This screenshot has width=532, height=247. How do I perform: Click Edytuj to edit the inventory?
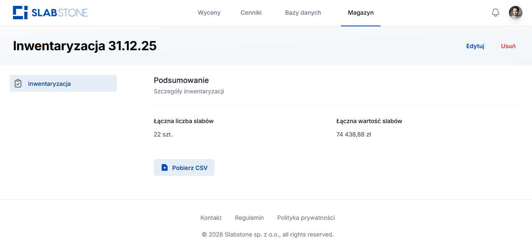point(475,46)
